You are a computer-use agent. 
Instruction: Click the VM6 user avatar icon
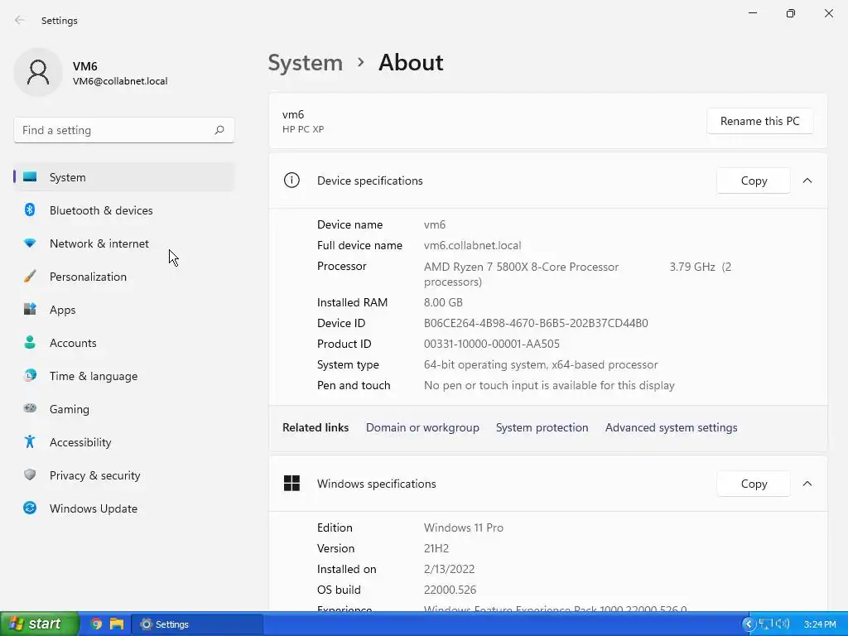coord(38,72)
